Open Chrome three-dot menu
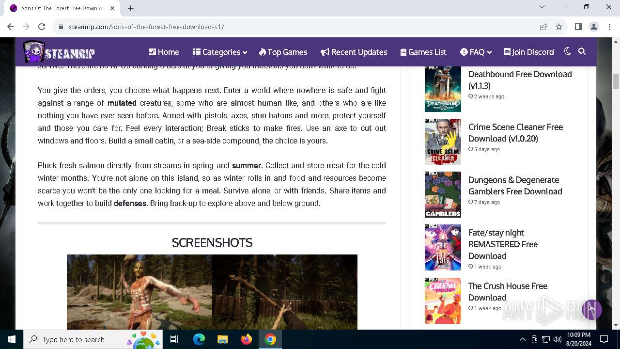This screenshot has width=620, height=349. tap(609, 27)
